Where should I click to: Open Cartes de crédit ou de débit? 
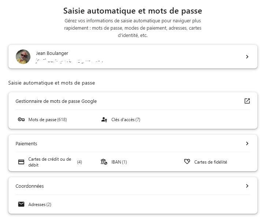click(x=50, y=162)
